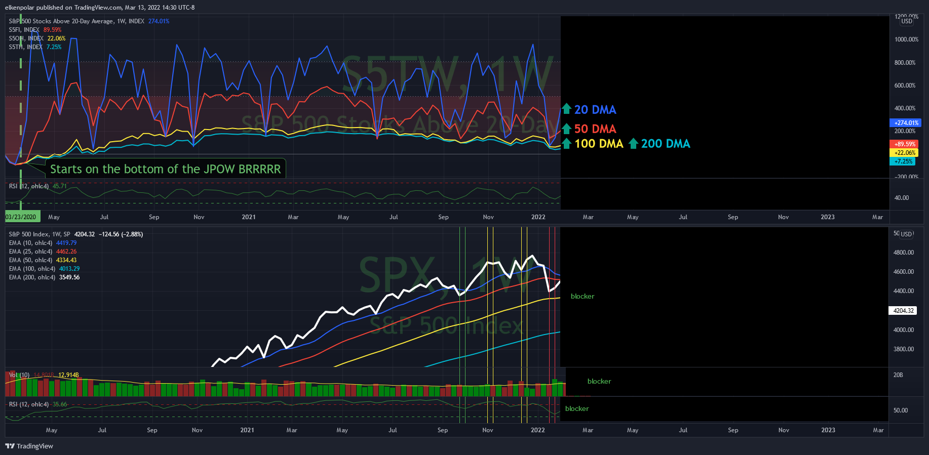Click the 'Starts on the bottom of the JPOW BRRRRR' callout

166,169
